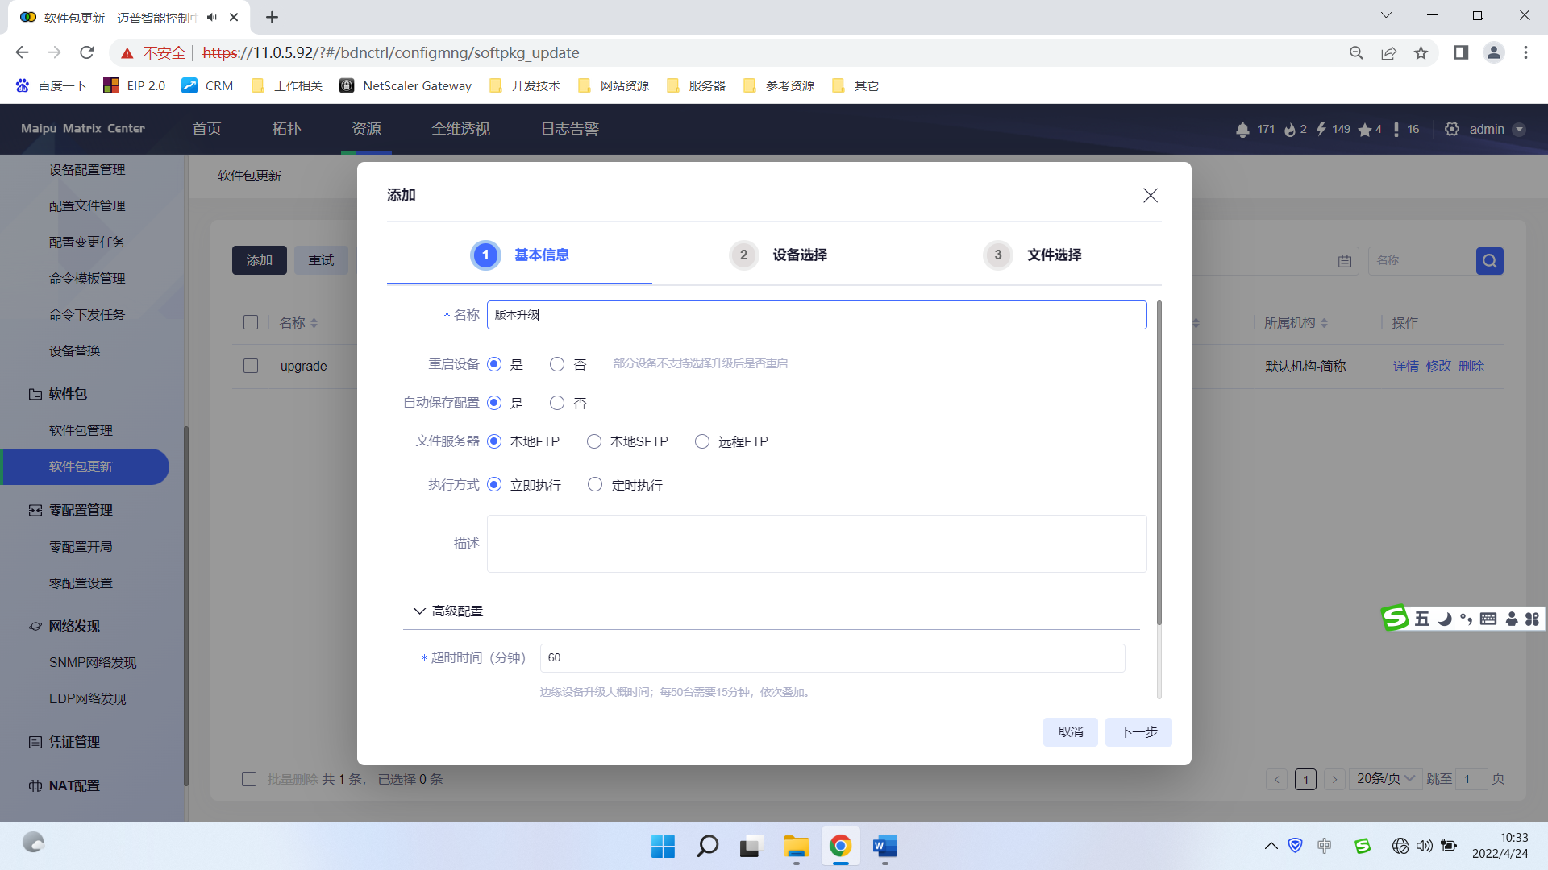Screen dimensions: 1548x870
Task: Click the 下一步 button
Action: point(1138,732)
